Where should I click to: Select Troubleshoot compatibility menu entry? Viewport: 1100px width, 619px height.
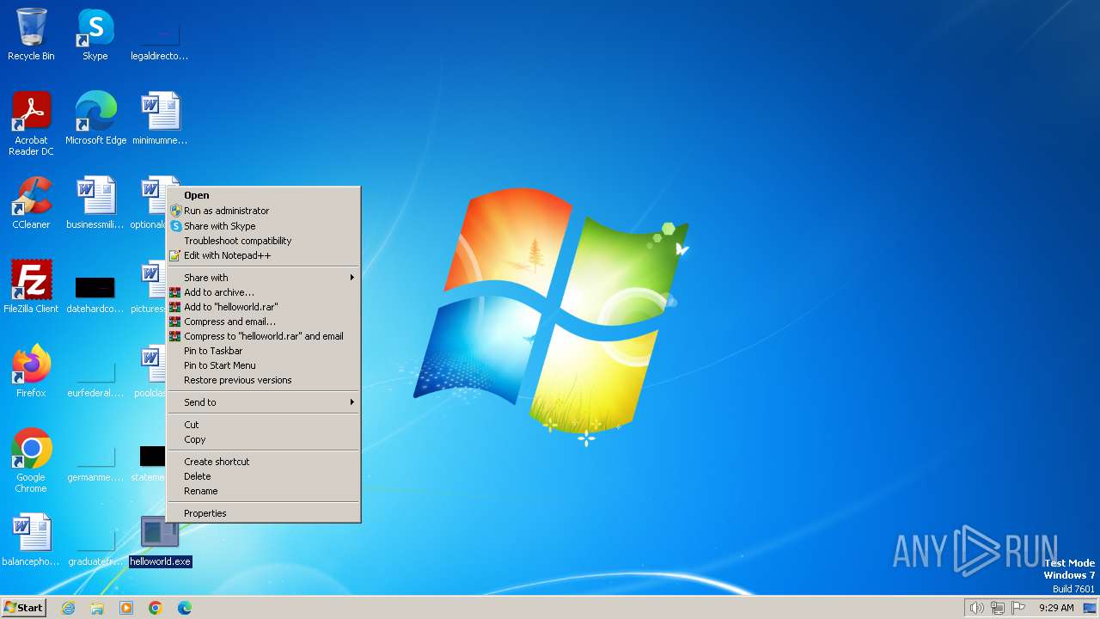(x=264, y=241)
